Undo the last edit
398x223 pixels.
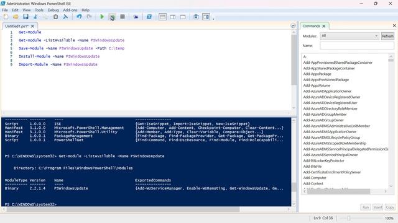point(79,17)
